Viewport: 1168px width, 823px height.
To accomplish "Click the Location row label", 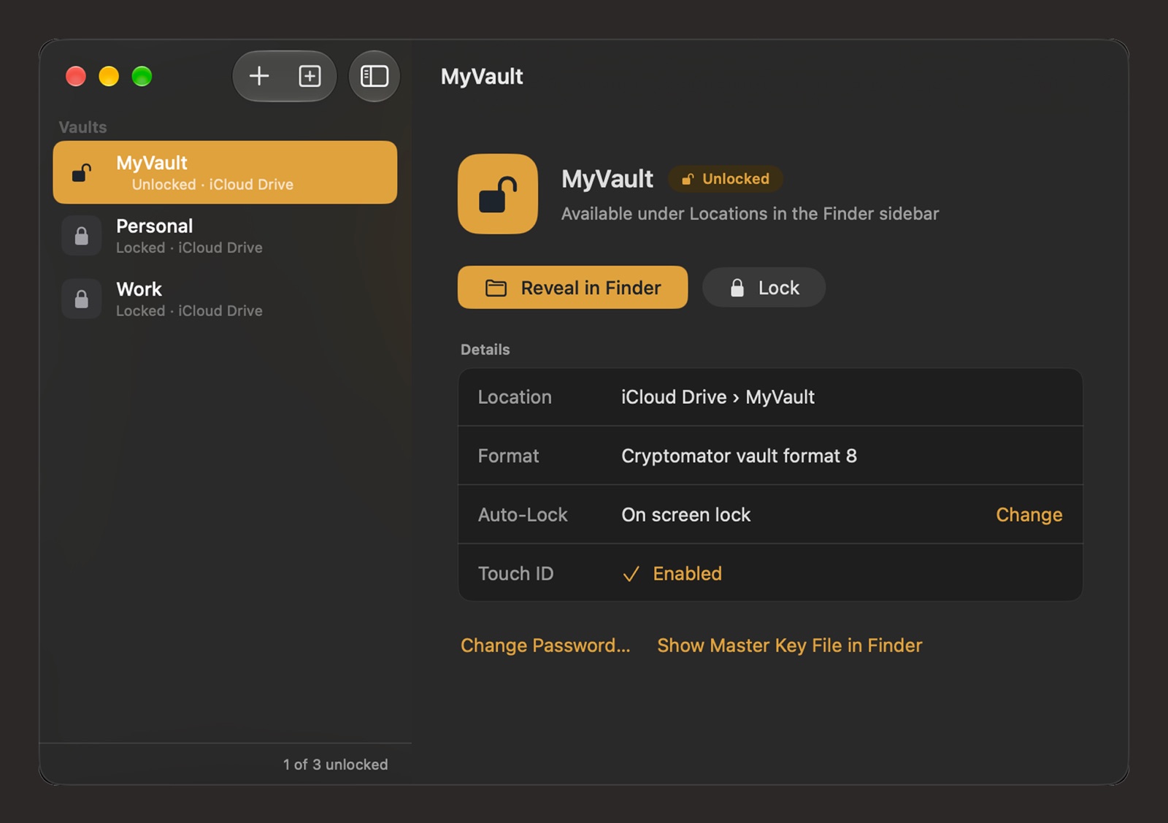I will pos(515,397).
